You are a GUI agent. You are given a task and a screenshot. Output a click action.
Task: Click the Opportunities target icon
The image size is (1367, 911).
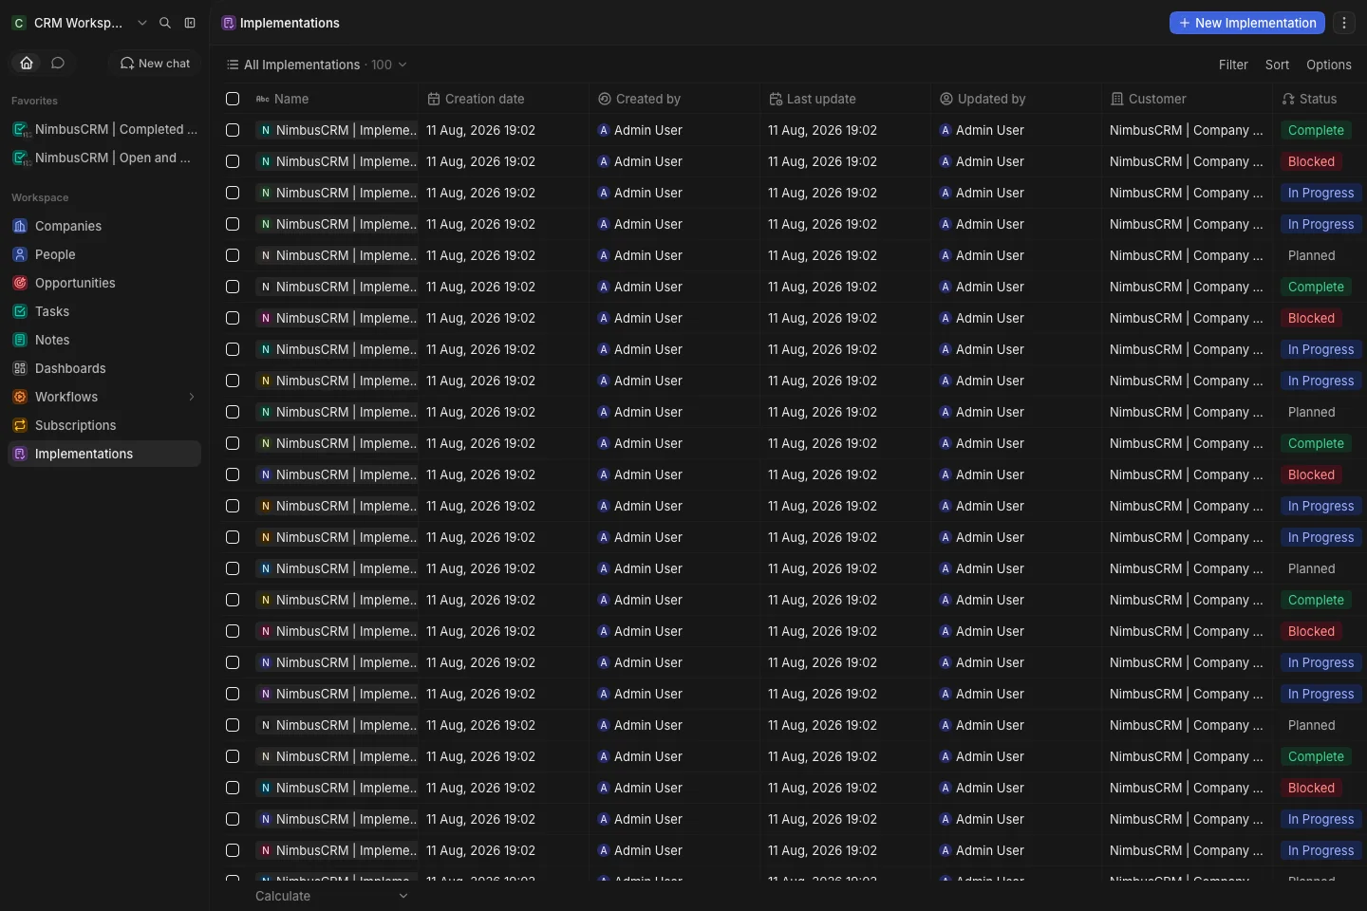(20, 283)
